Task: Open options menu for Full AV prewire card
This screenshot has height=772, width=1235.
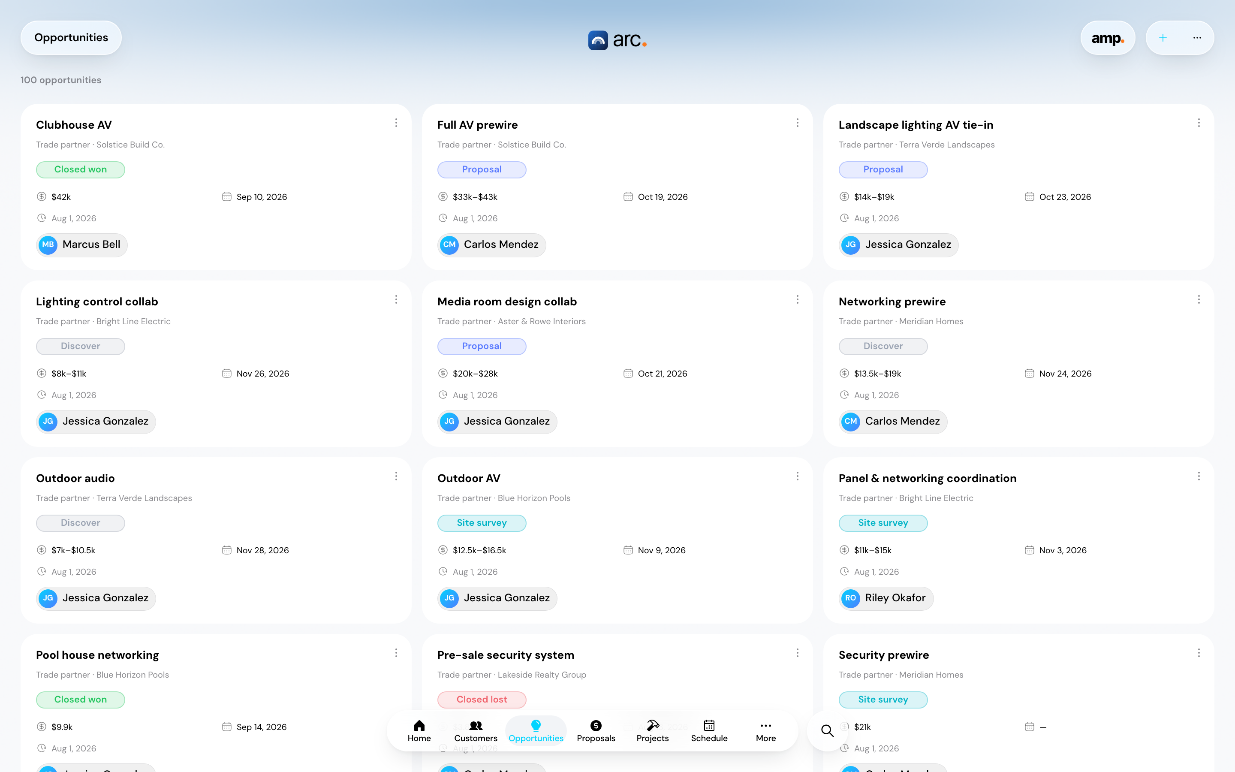Action: click(x=797, y=123)
